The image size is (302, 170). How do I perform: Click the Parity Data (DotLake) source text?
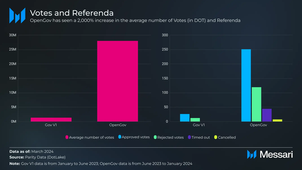point(45,157)
